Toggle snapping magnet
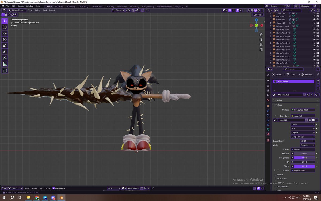The image size is (321, 201). click(x=133, y=10)
